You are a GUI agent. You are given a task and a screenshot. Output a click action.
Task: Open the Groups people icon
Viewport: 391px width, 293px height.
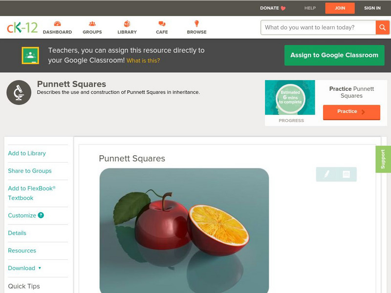[x=92, y=23]
